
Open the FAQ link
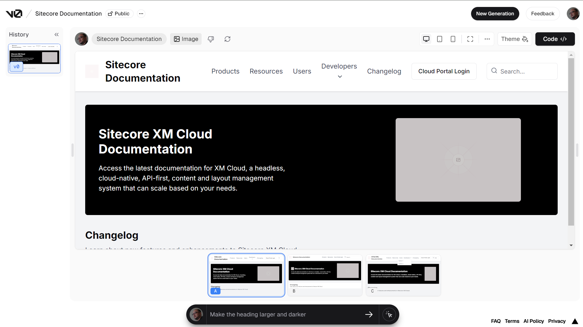click(x=496, y=321)
